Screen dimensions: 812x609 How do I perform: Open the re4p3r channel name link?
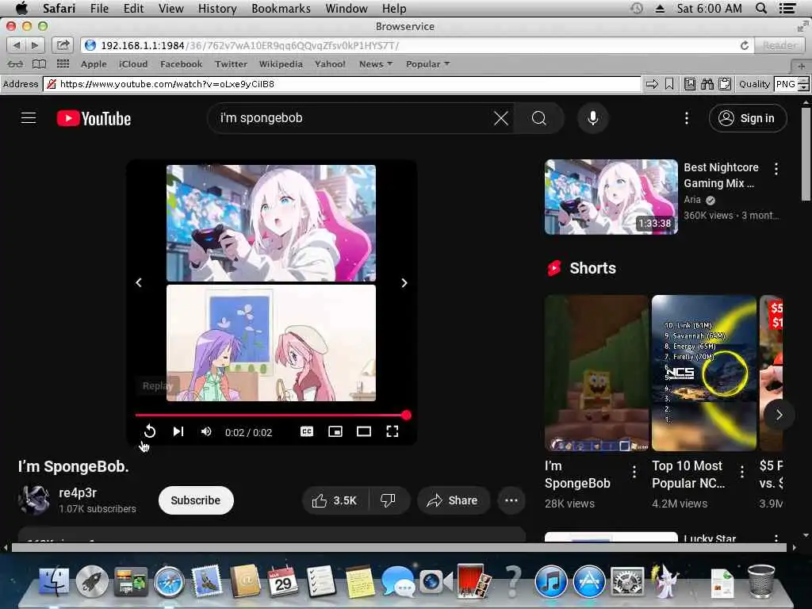tap(78, 492)
